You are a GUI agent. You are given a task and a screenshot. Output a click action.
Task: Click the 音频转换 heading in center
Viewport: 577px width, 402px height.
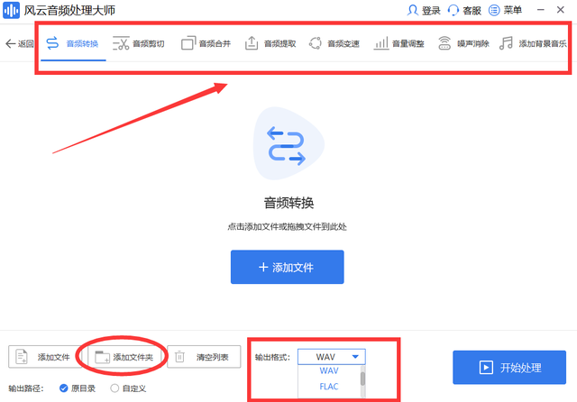click(288, 203)
